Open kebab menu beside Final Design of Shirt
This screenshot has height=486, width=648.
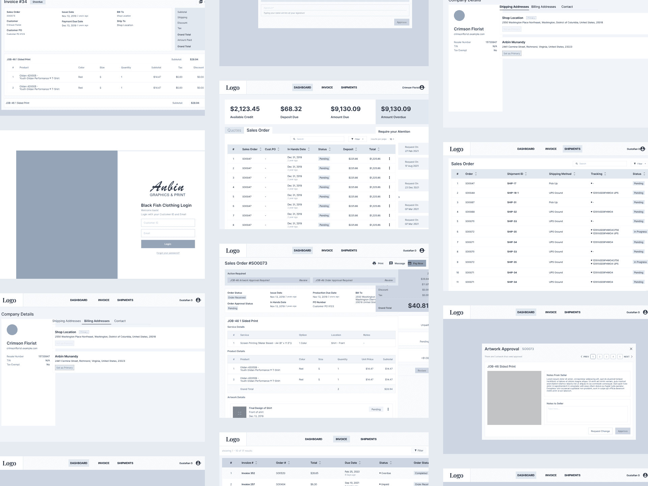(388, 409)
